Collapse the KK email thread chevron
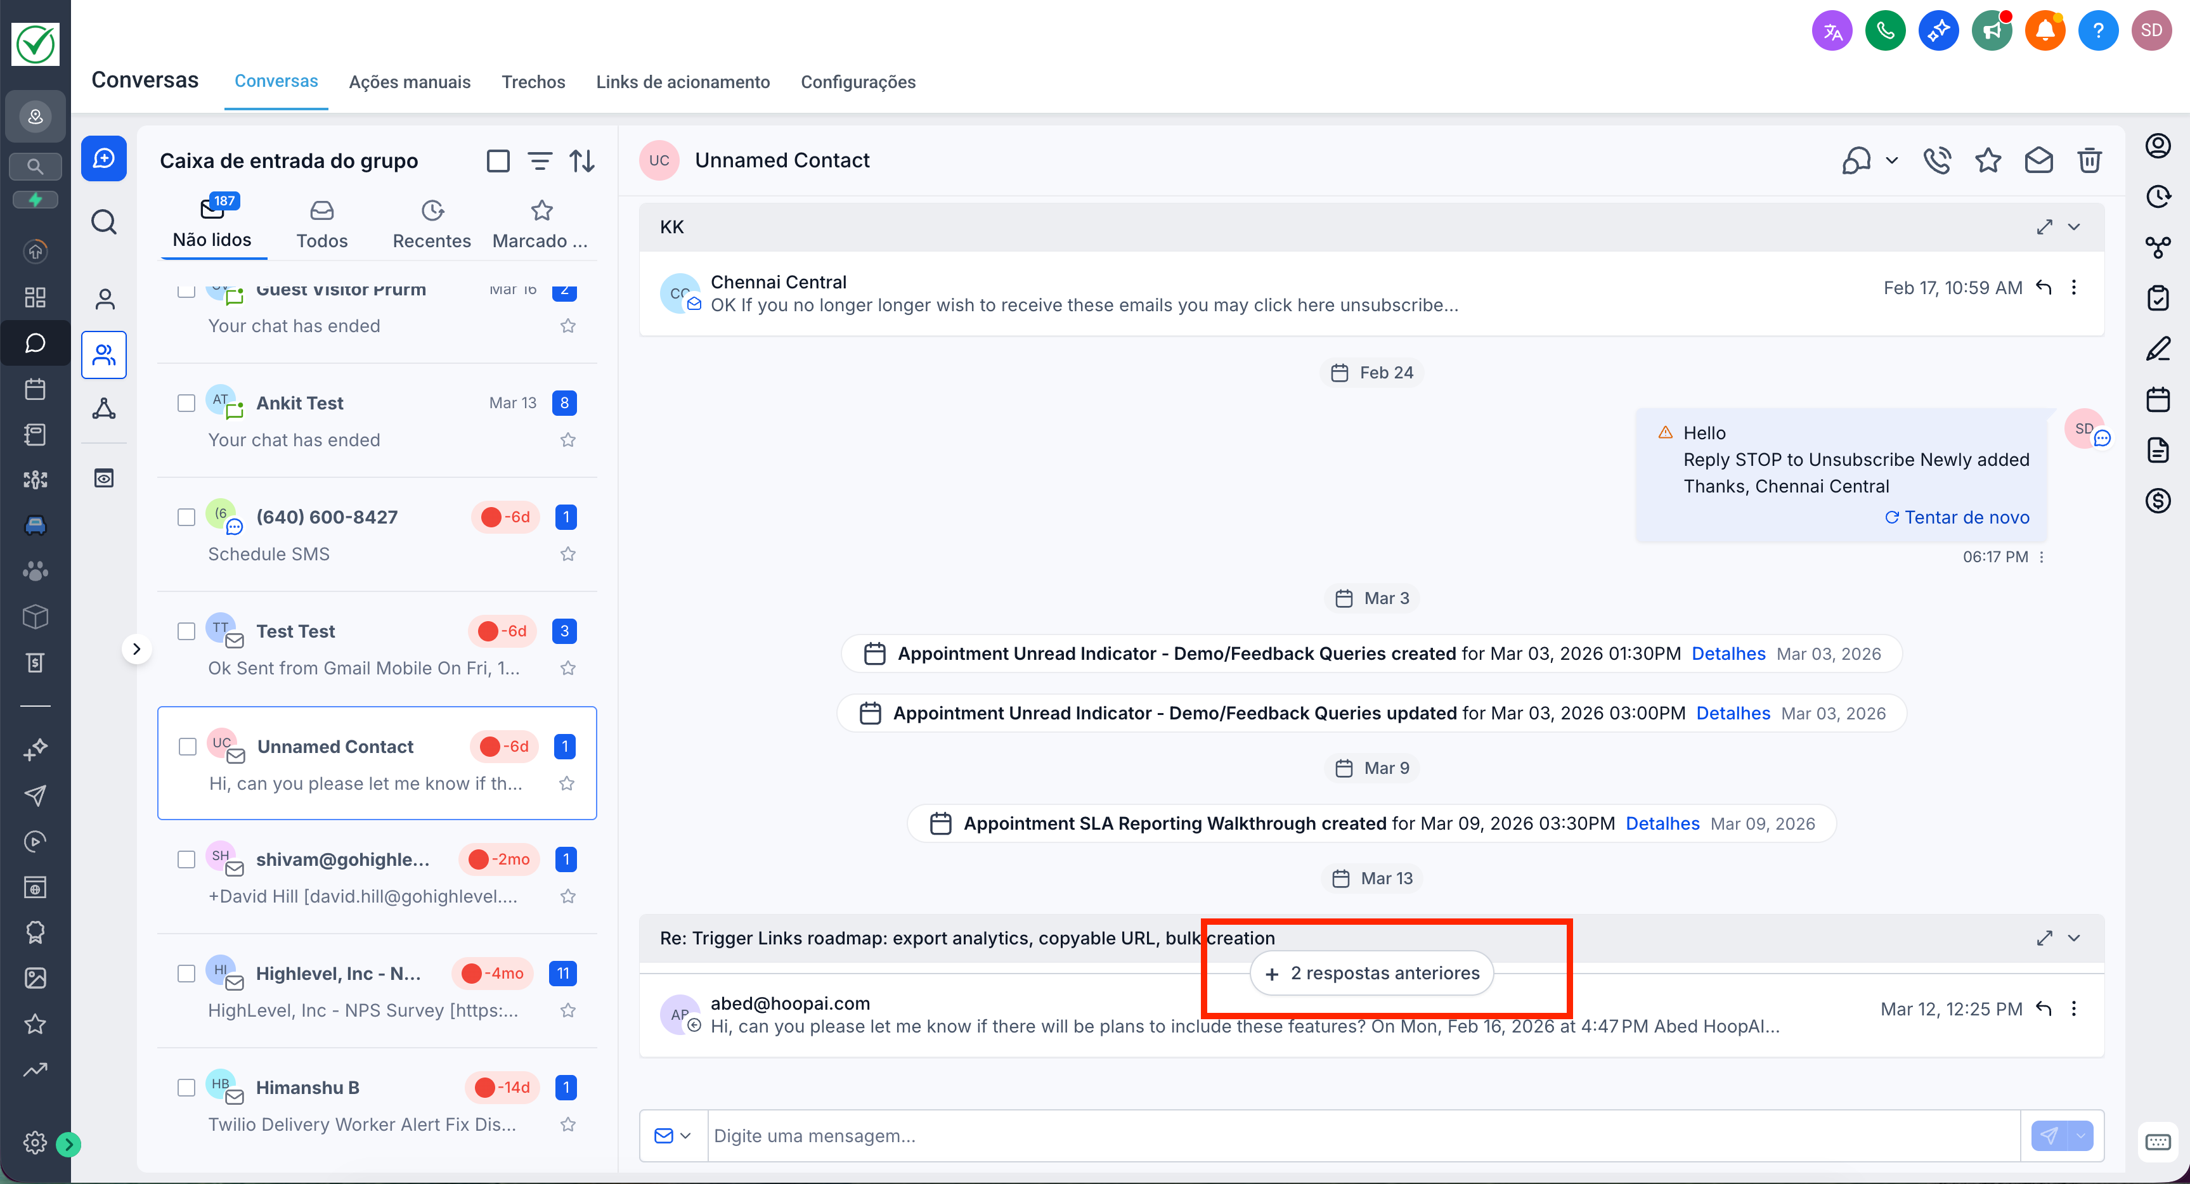Screen dimensions: 2190x1184 [2075, 227]
